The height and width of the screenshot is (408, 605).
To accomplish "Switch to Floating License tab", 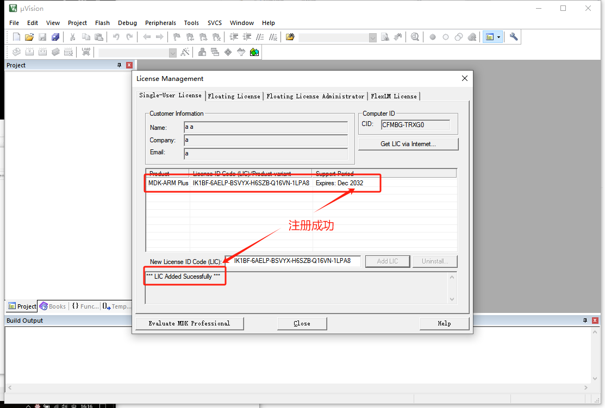I will pos(234,96).
